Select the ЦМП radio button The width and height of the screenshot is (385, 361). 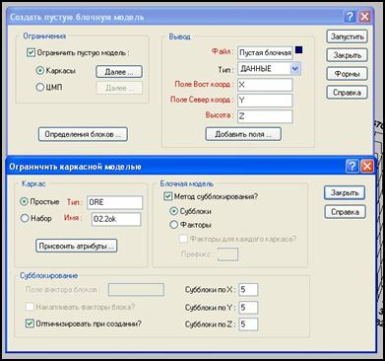[x=39, y=87]
